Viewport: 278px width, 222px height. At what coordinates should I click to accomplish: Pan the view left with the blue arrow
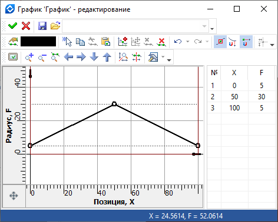pyautogui.click(x=68, y=57)
